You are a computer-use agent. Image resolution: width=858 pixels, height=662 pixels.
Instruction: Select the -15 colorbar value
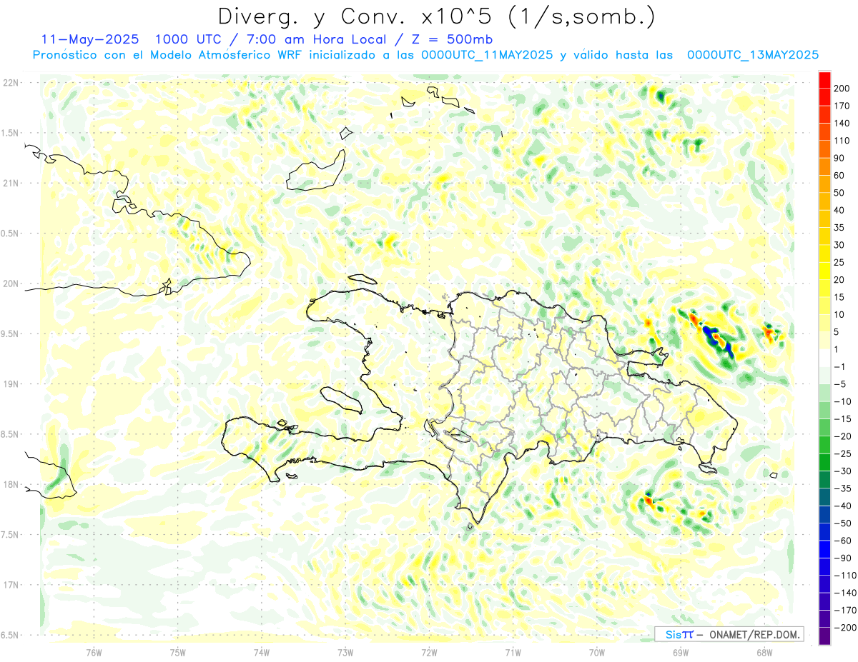tap(842, 419)
